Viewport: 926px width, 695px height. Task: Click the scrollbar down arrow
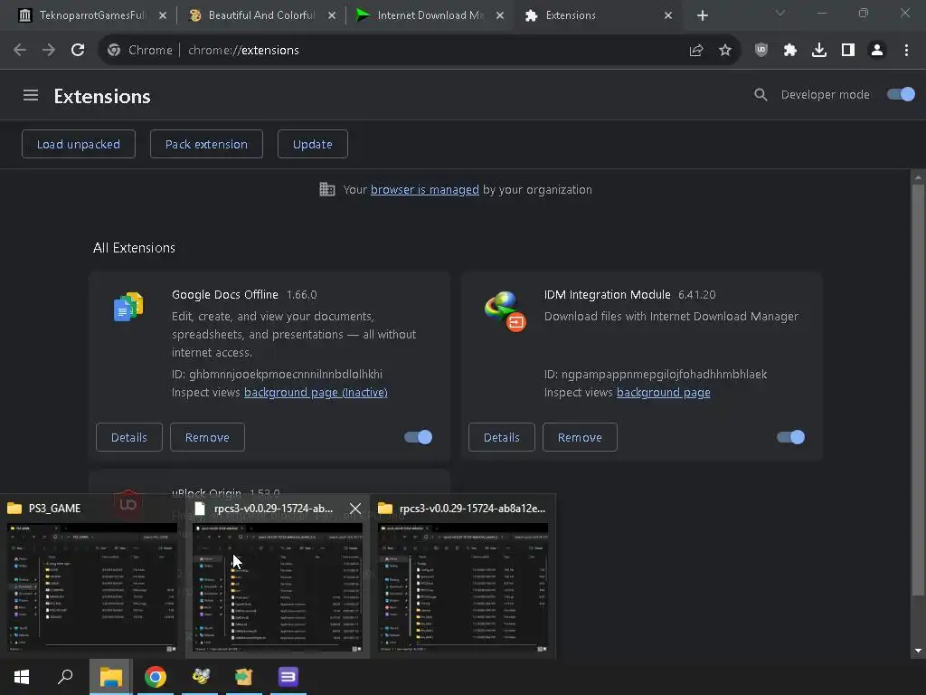coord(918,651)
